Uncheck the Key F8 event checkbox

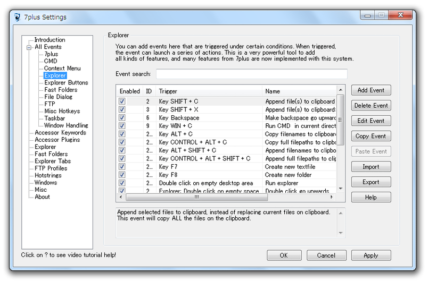122,175
